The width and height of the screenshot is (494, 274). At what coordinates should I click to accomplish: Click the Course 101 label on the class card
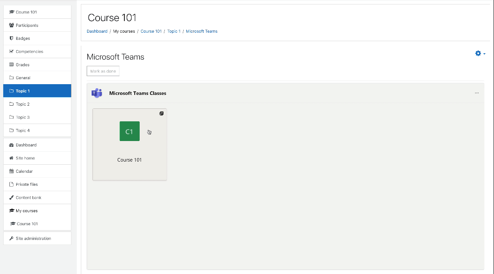(x=129, y=160)
